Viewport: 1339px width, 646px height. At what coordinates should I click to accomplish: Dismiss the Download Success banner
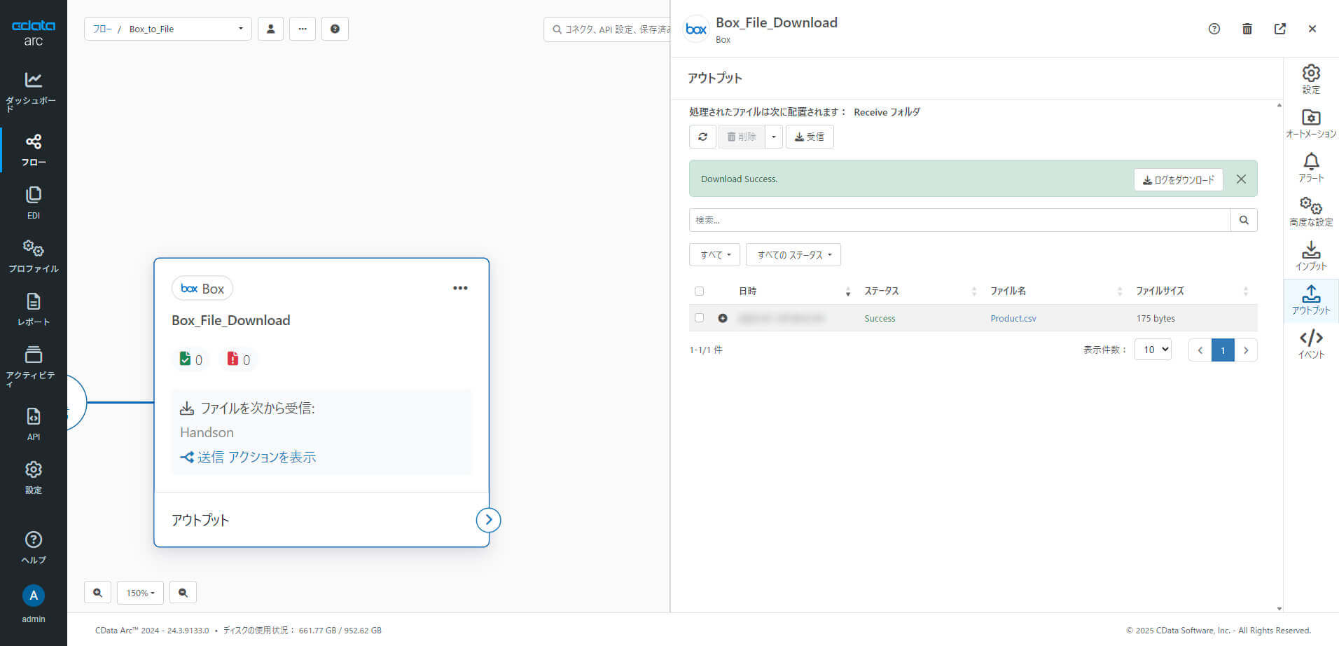1241,179
